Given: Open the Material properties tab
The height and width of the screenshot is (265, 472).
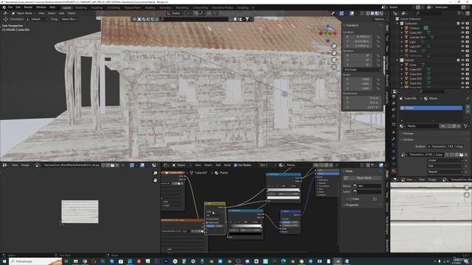Looking at the screenshot, I should (x=394, y=172).
